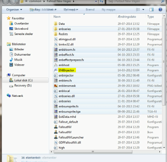Select enbsunsprite.fx file name
This screenshot has width=167, height=162.
pos(69,106)
